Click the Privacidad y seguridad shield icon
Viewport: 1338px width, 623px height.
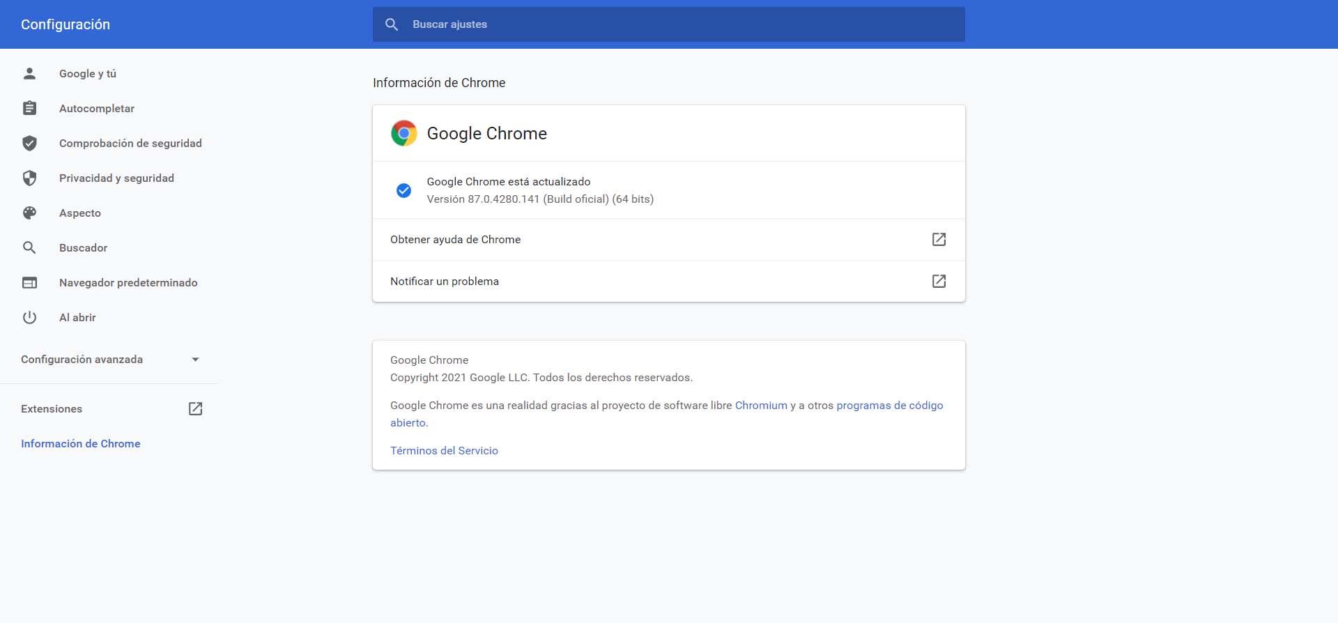click(29, 178)
